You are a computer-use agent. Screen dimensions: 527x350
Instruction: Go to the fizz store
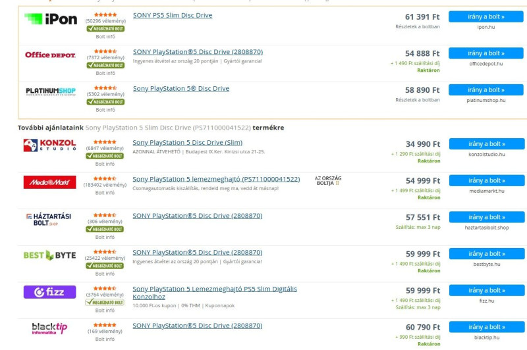[487, 290]
